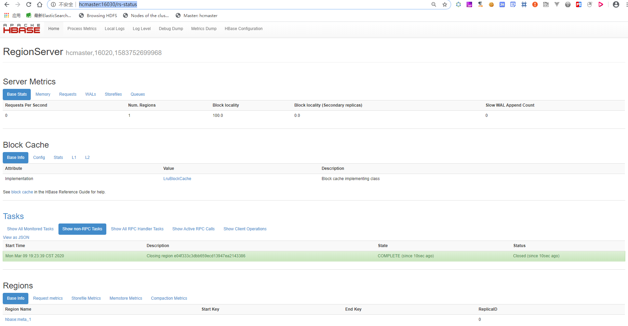Open the pink play extension
The width and height of the screenshot is (628, 326).
click(601, 4)
